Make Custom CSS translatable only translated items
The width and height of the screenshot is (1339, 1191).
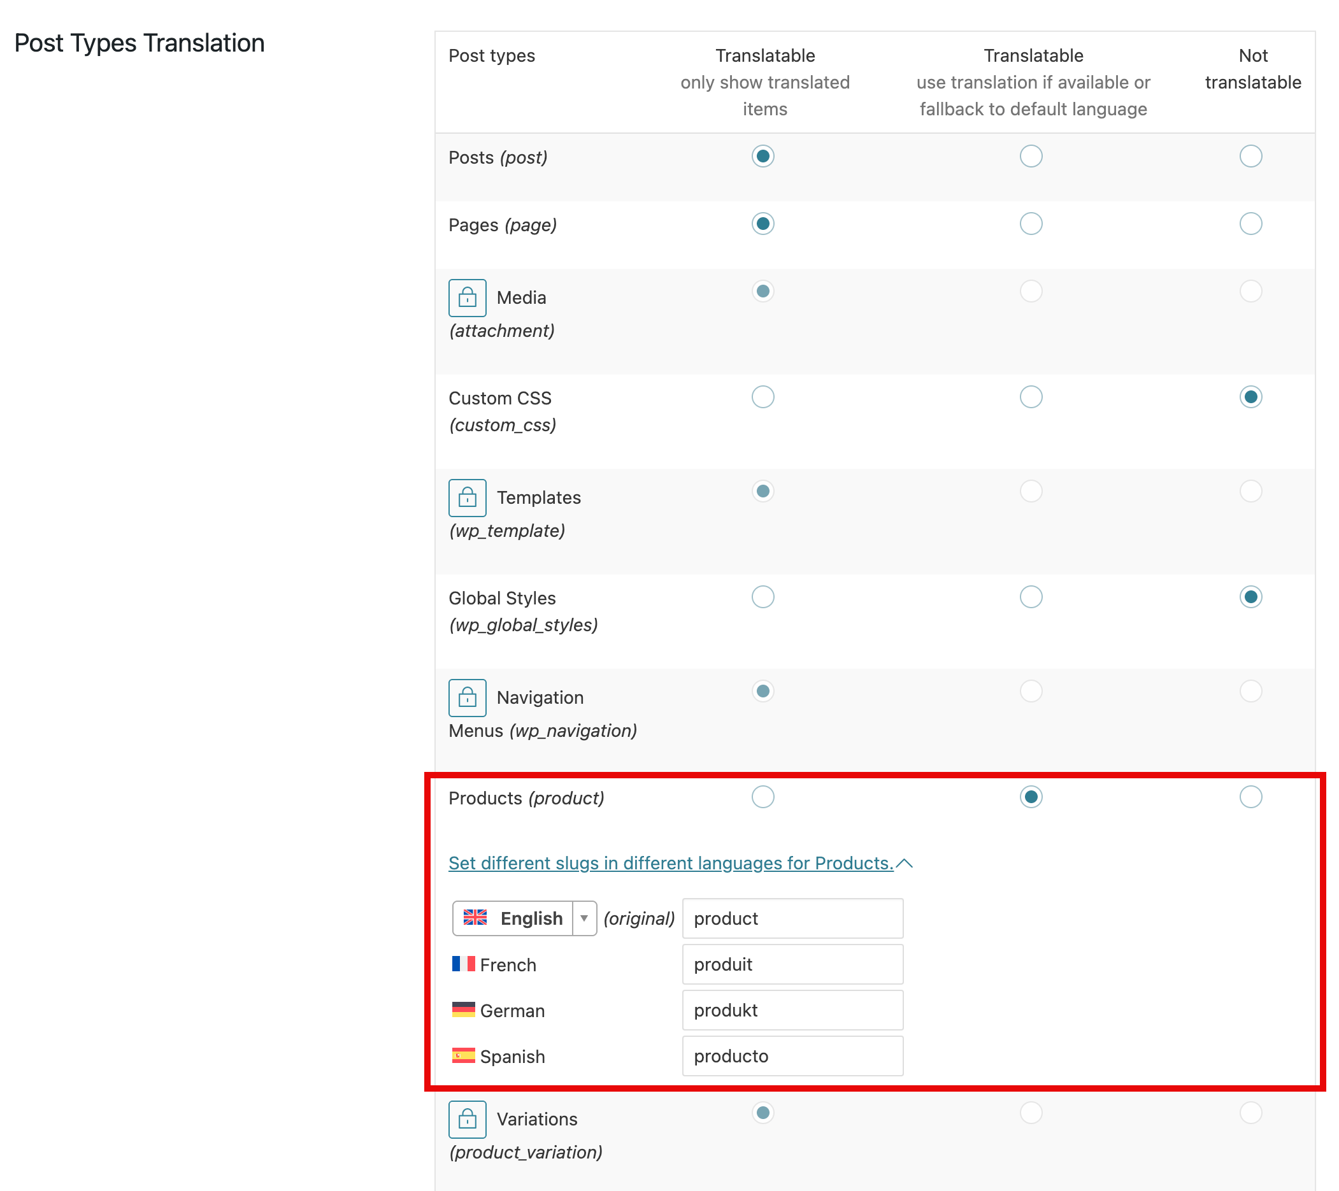pyautogui.click(x=763, y=396)
